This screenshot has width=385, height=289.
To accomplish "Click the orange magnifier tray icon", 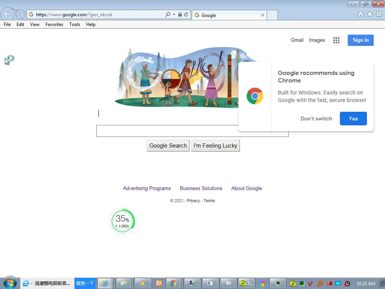I will coord(320,284).
